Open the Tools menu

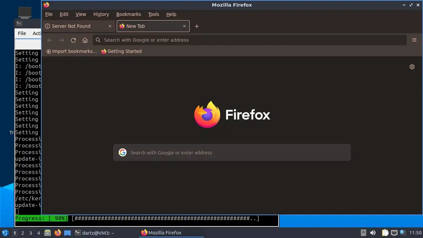coord(153,14)
